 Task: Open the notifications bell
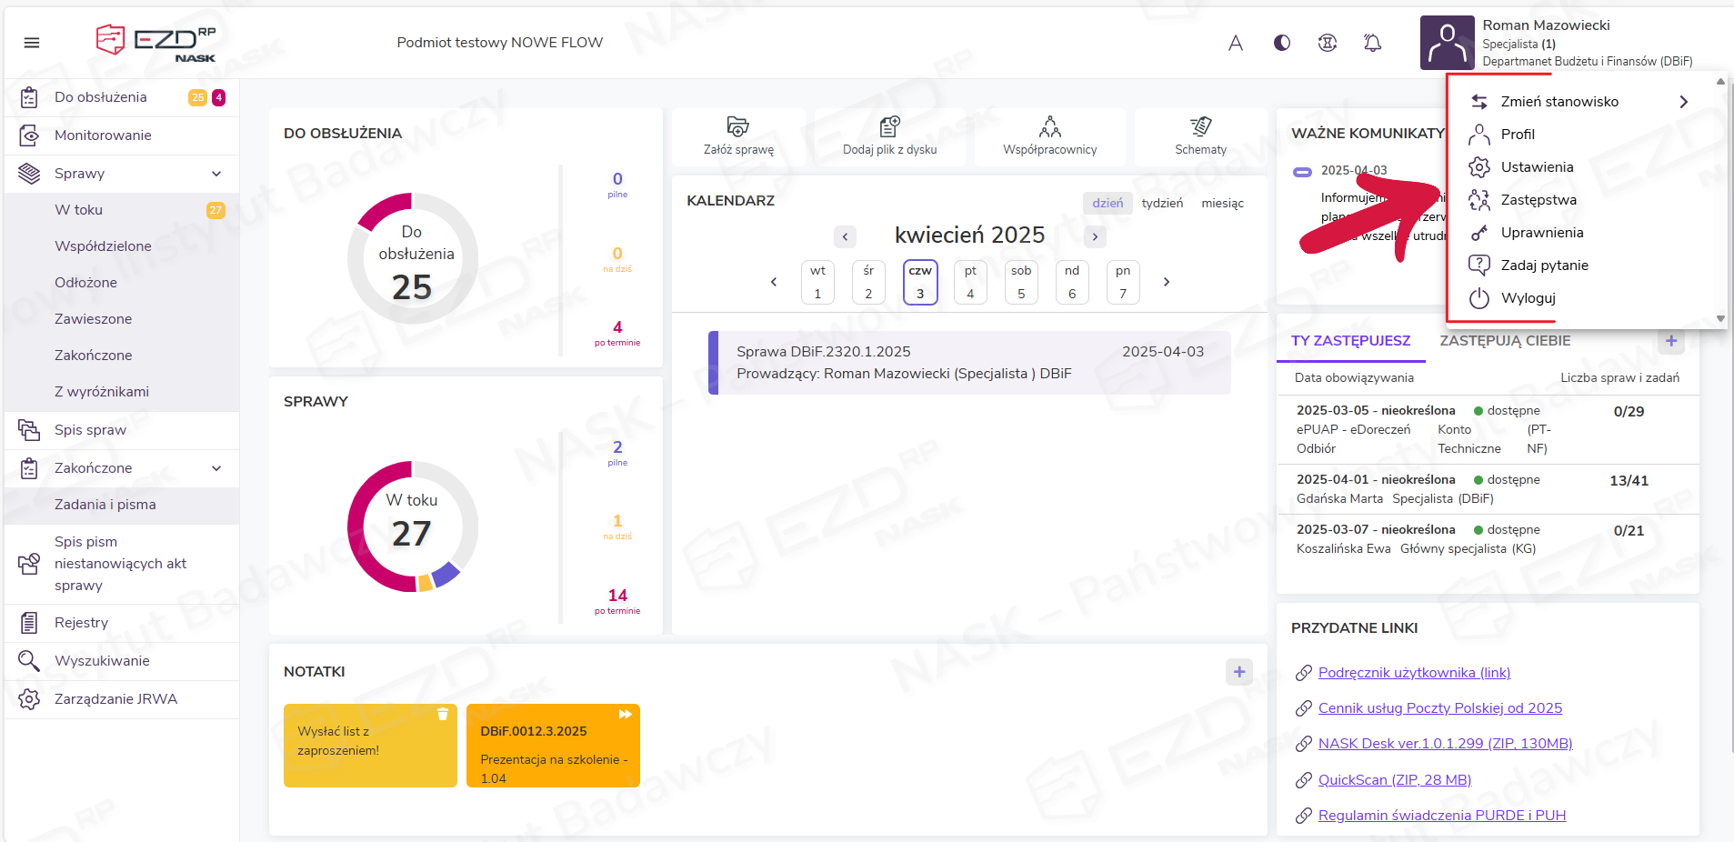(x=1372, y=43)
